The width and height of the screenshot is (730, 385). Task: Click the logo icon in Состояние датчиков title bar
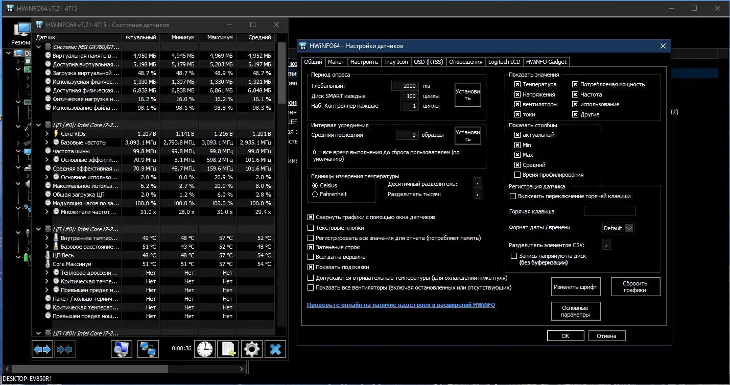point(39,25)
